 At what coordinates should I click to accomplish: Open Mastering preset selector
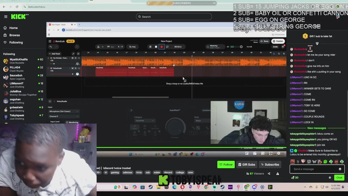click(215, 47)
